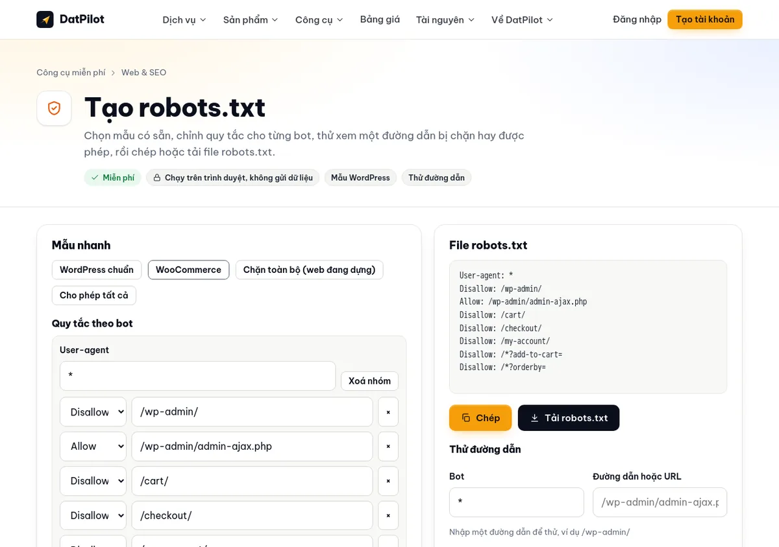
Task: Click the Xoá nhóm button
Action: click(369, 381)
